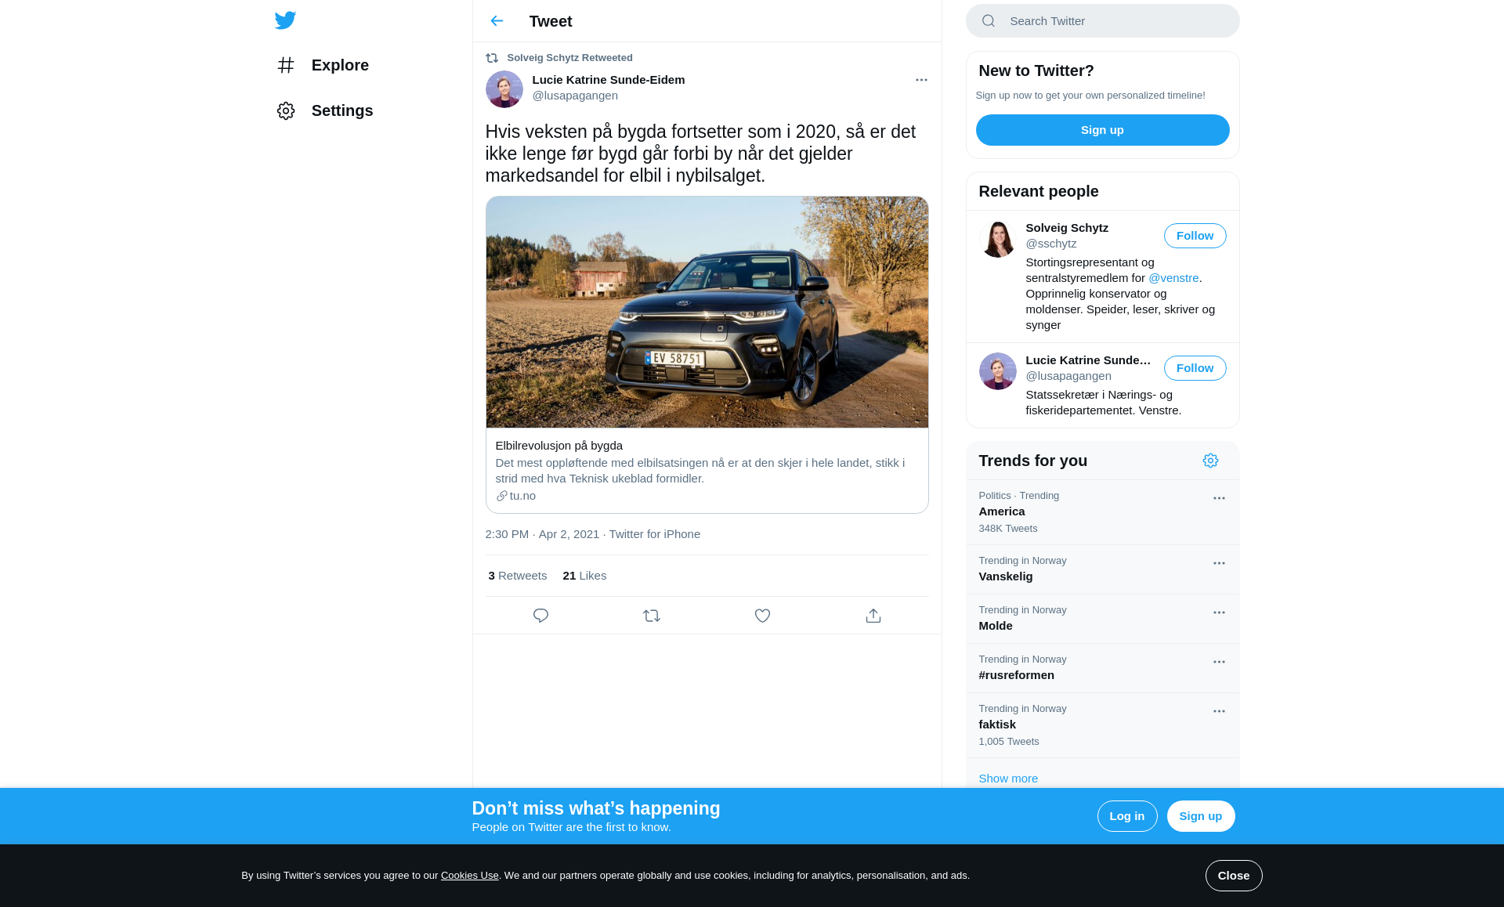Open Solveig Schytz's avatar in Relevant people
Image resolution: width=1504 pixels, height=907 pixels.
point(997,239)
